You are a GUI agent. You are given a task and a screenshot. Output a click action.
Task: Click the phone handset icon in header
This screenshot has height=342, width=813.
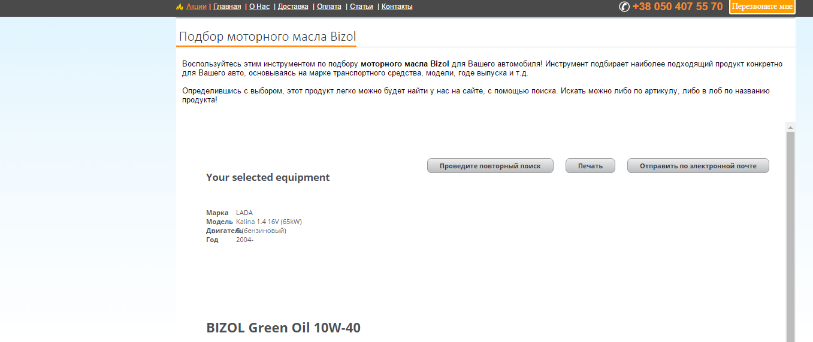[624, 7]
